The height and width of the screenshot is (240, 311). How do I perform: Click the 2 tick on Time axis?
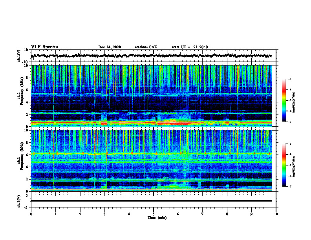coord(80,214)
